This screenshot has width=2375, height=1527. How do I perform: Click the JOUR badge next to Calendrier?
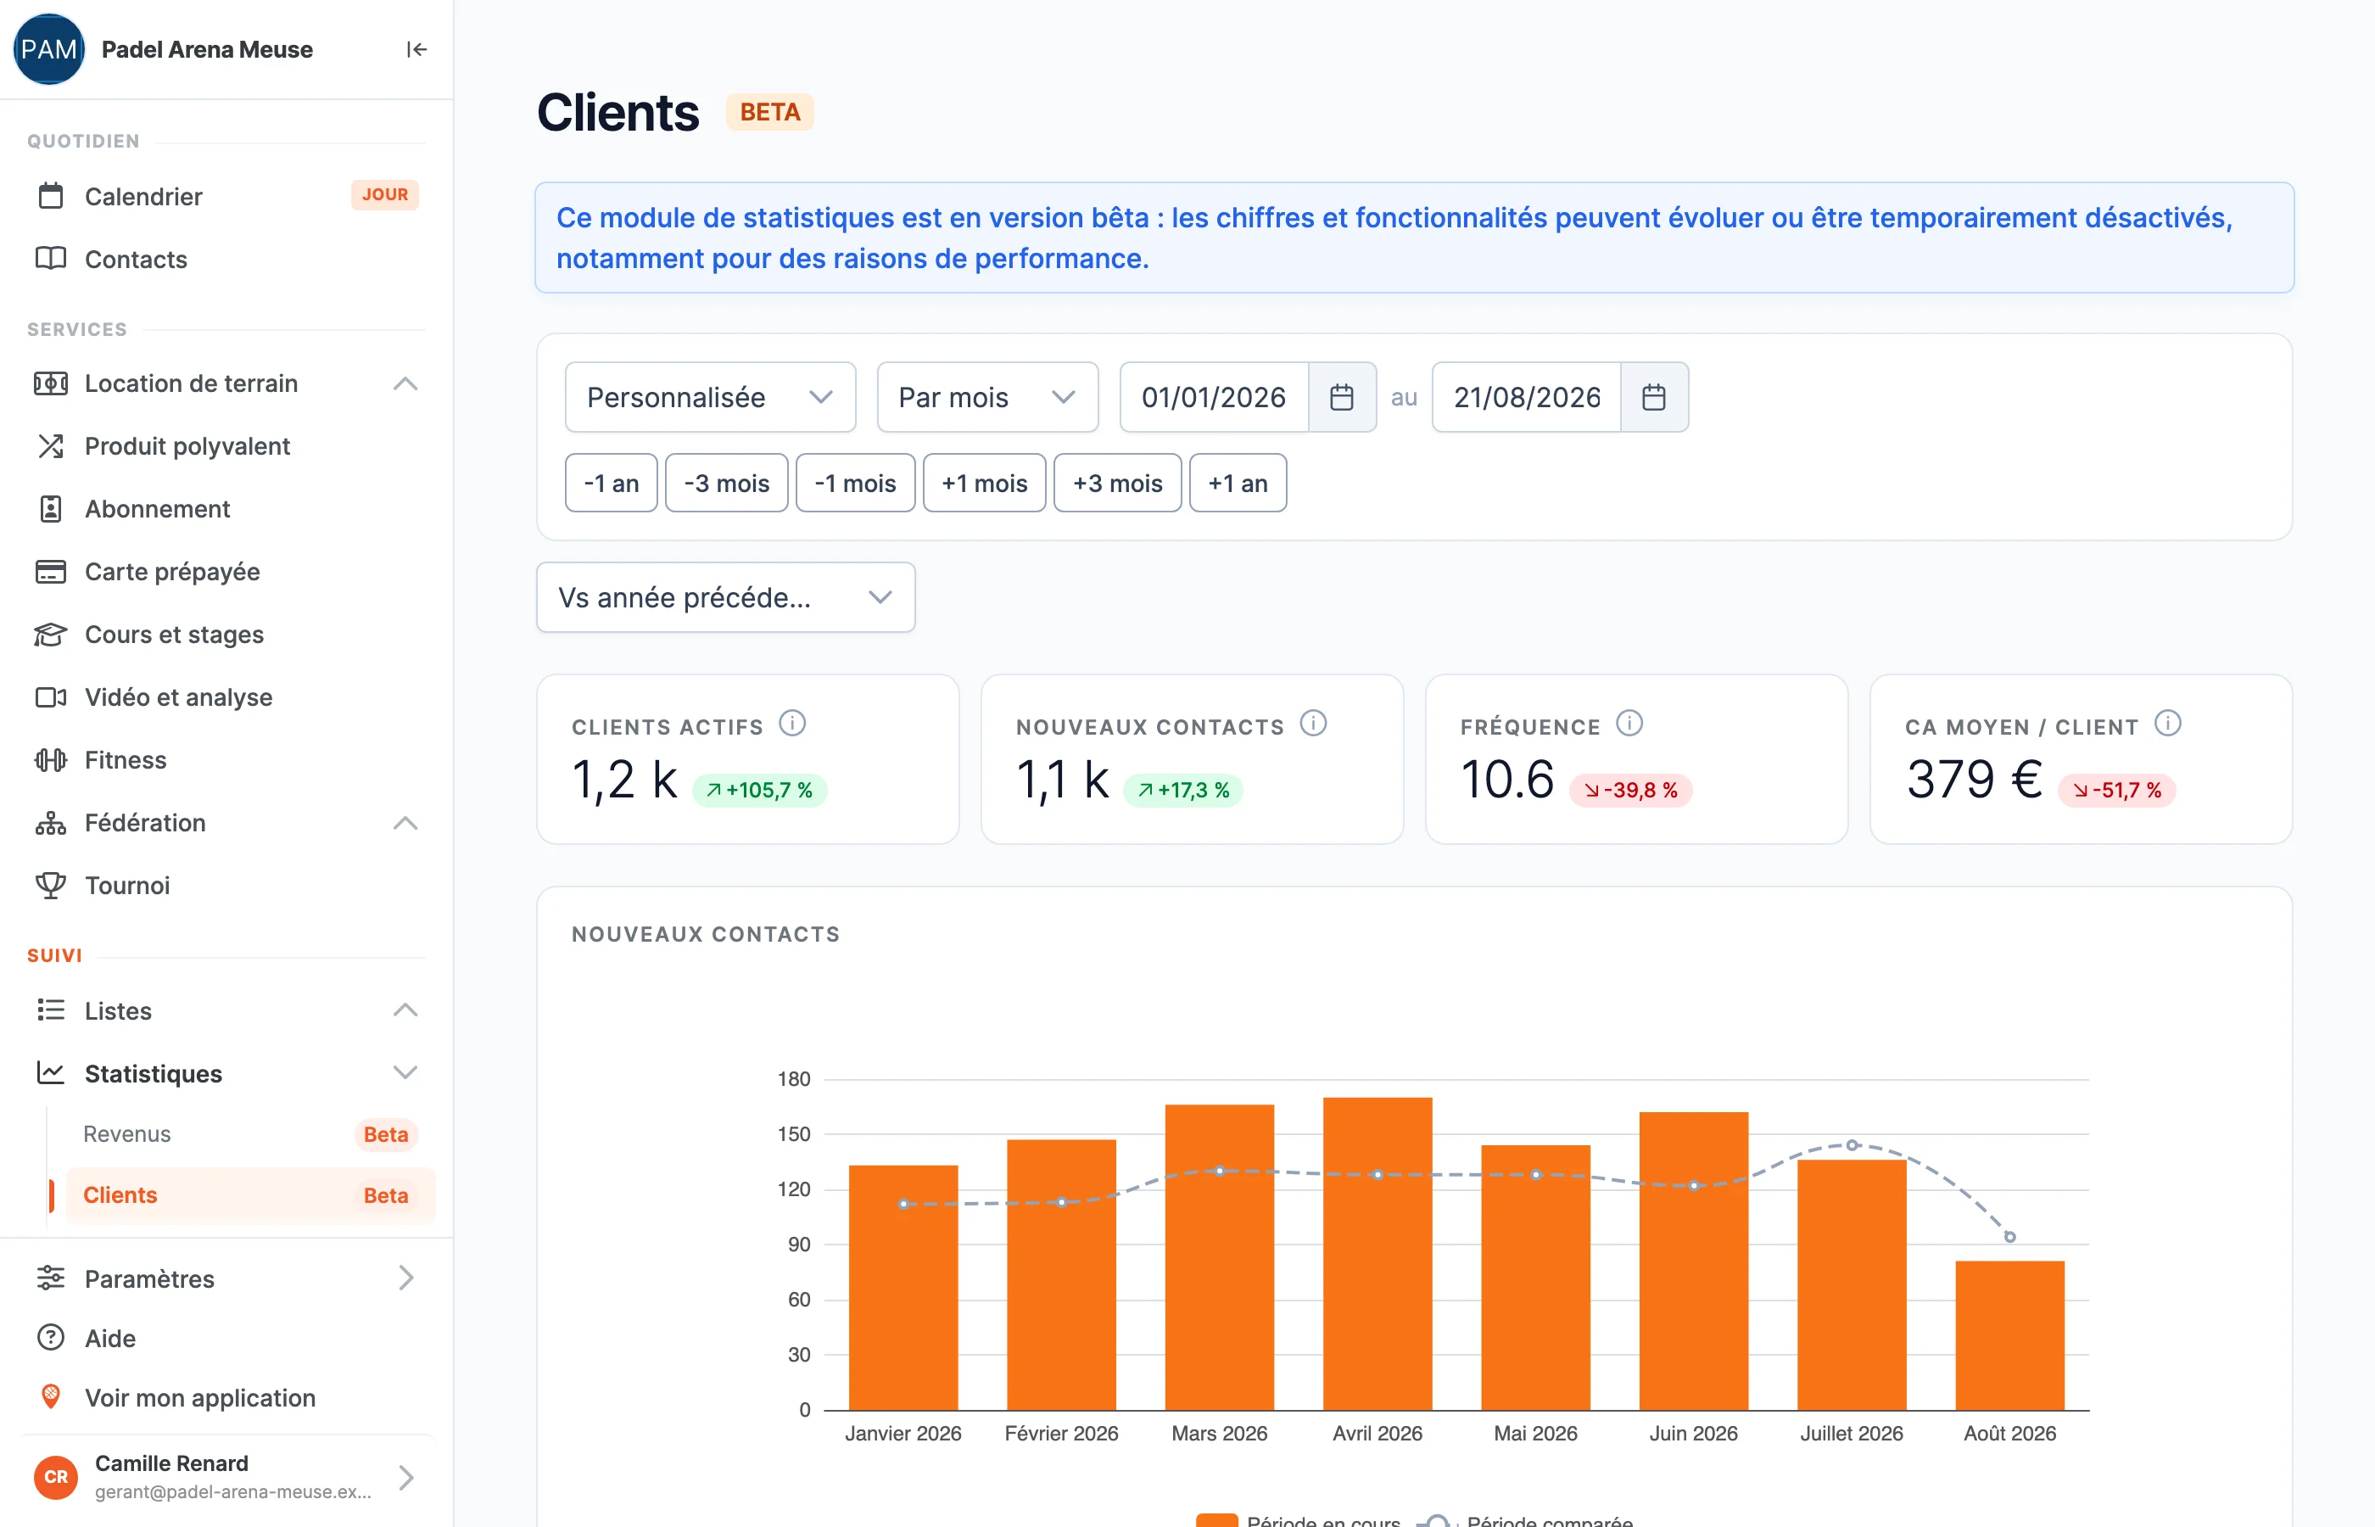point(384,194)
